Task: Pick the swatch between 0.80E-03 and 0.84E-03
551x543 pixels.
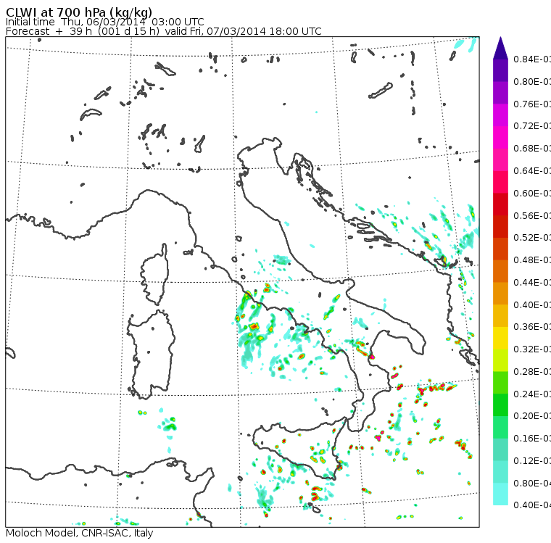Action: [500, 70]
